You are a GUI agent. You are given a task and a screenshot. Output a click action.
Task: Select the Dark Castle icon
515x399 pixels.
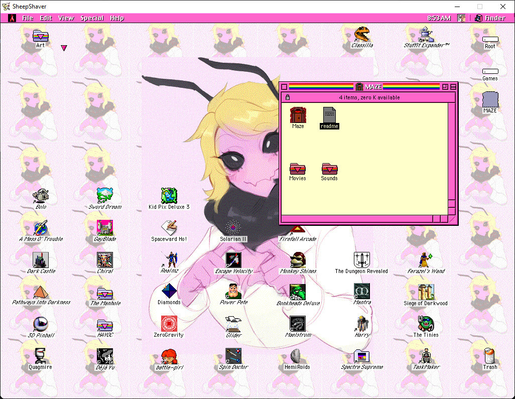click(40, 260)
